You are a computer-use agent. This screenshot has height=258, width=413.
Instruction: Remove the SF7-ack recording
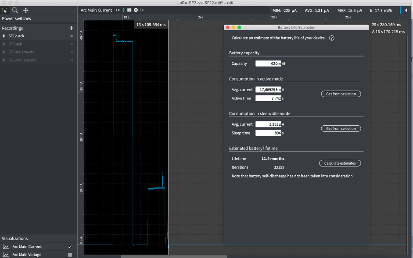pos(72,44)
